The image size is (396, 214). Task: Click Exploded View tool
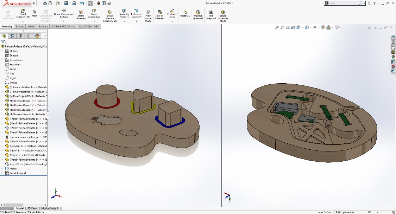coord(172,14)
